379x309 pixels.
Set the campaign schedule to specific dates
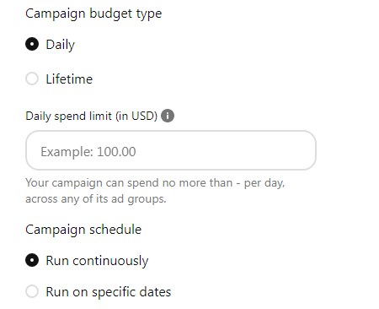(32, 291)
